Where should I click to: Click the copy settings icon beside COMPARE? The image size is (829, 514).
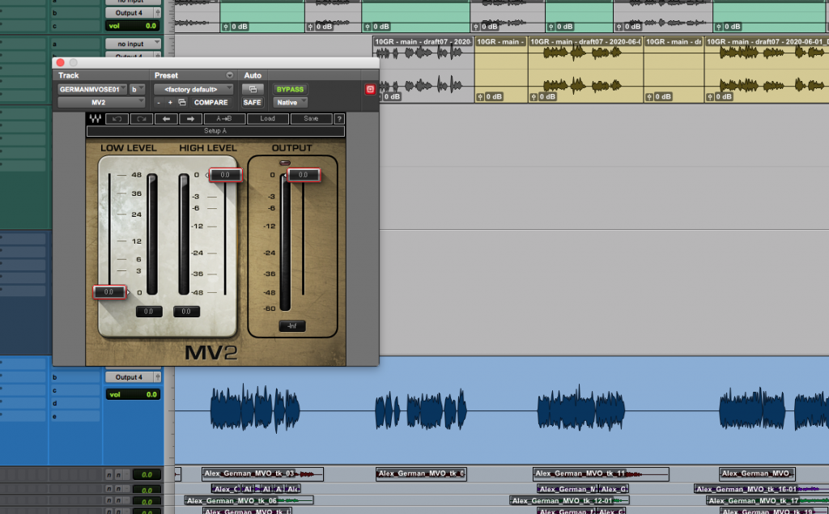coord(181,102)
